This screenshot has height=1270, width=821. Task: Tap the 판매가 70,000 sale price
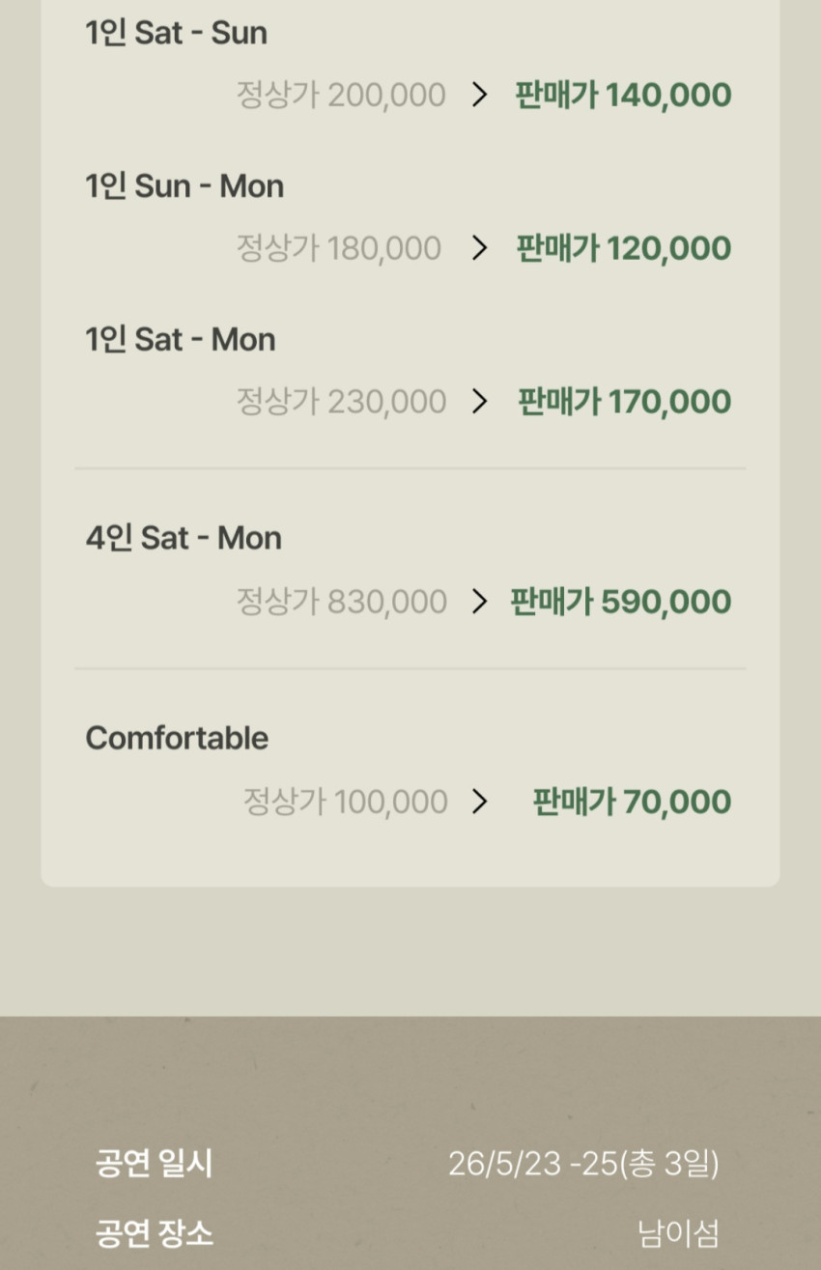(x=632, y=802)
